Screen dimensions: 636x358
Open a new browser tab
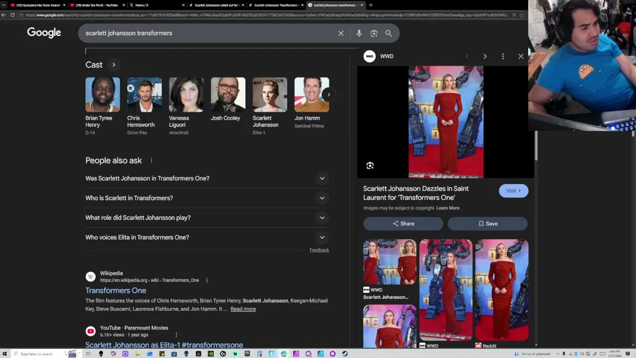click(371, 5)
